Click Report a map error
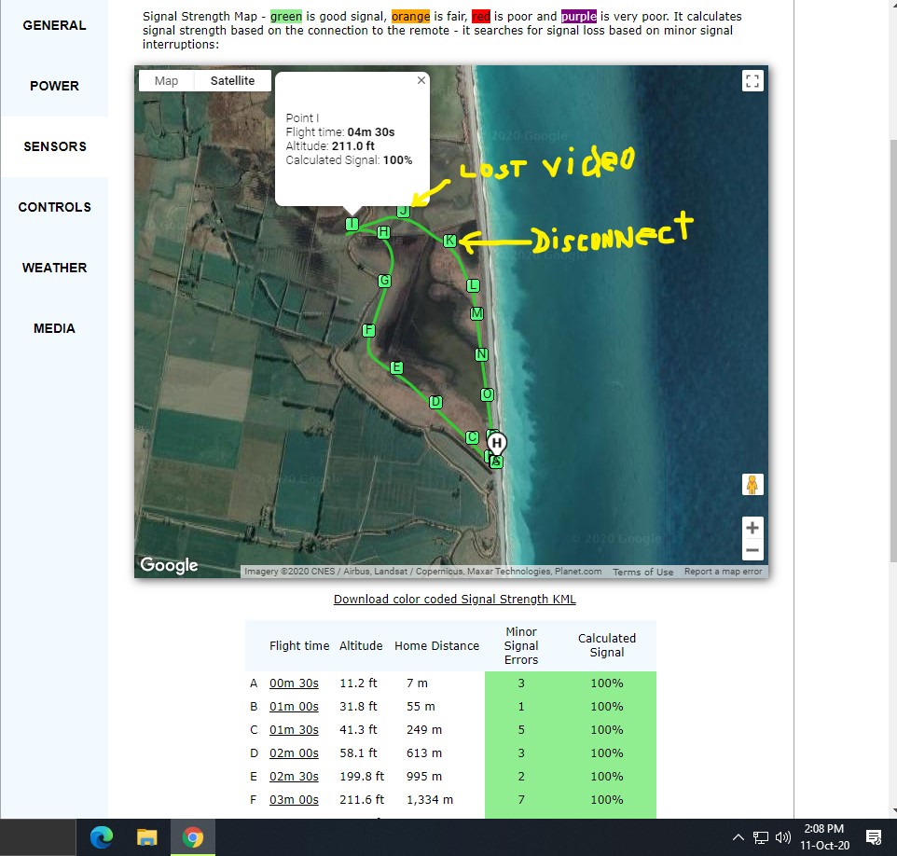The height and width of the screenshot is (856, 897). point(723,571)
